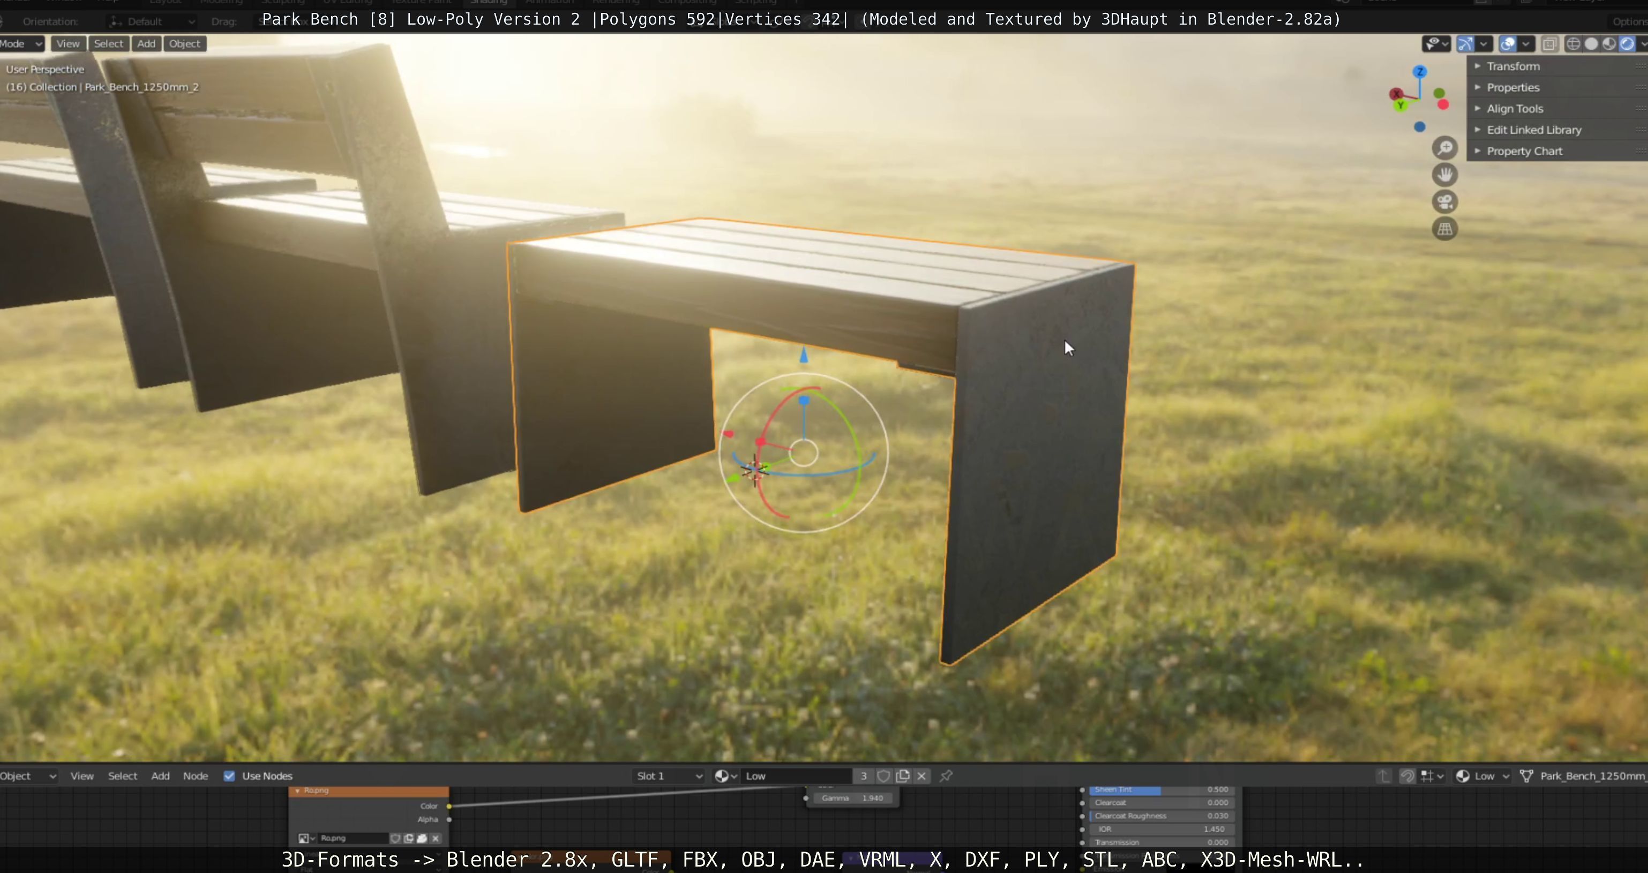This screenshot has width=1648, height=873.
Task: Switch viewport shading to Wireframe
Action: pos(1573,43)
